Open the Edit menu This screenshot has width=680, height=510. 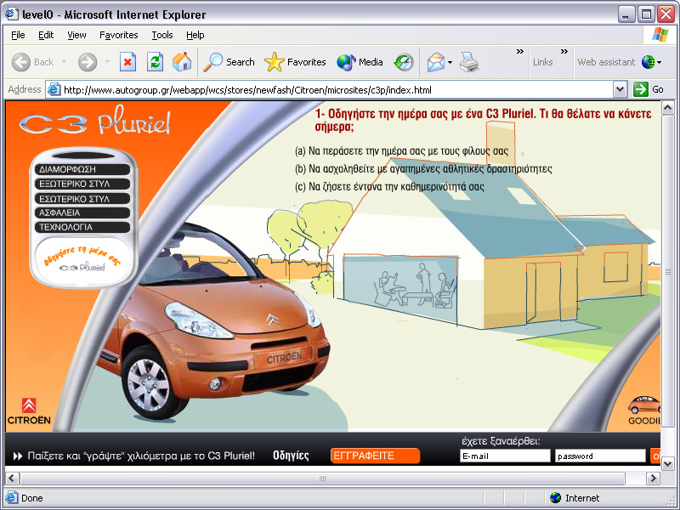(46, 35)
